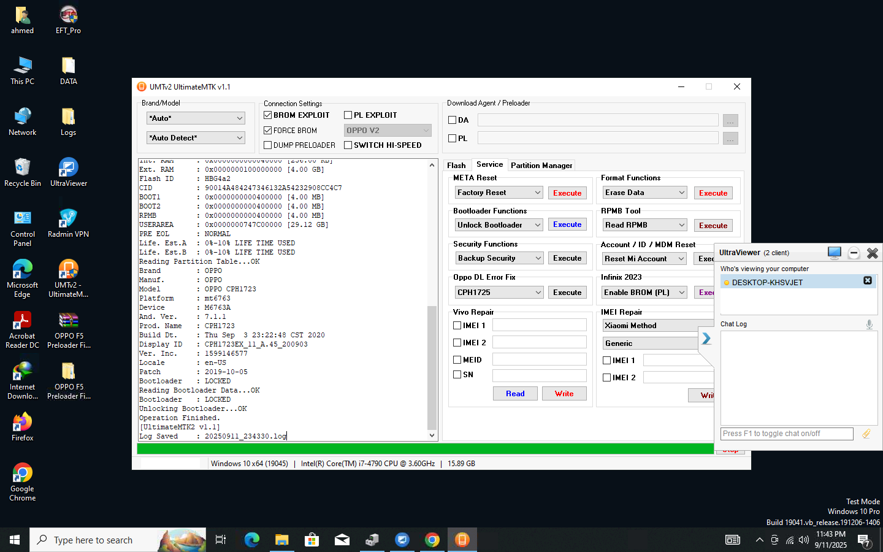
Task: Remove DESKTOP-KHSVJET viewer with X icon
Action: 867,280
